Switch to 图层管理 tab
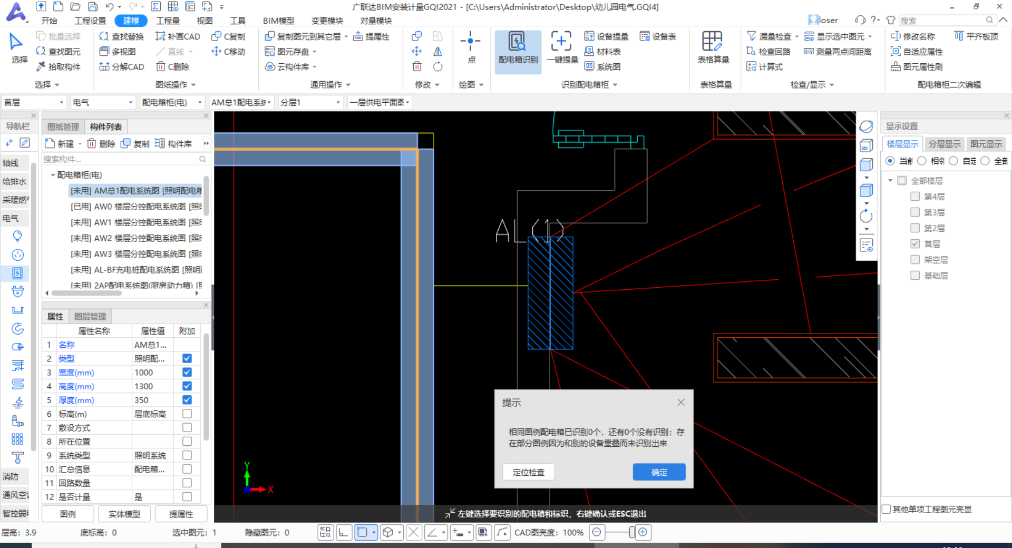 (x=90, y=316)
